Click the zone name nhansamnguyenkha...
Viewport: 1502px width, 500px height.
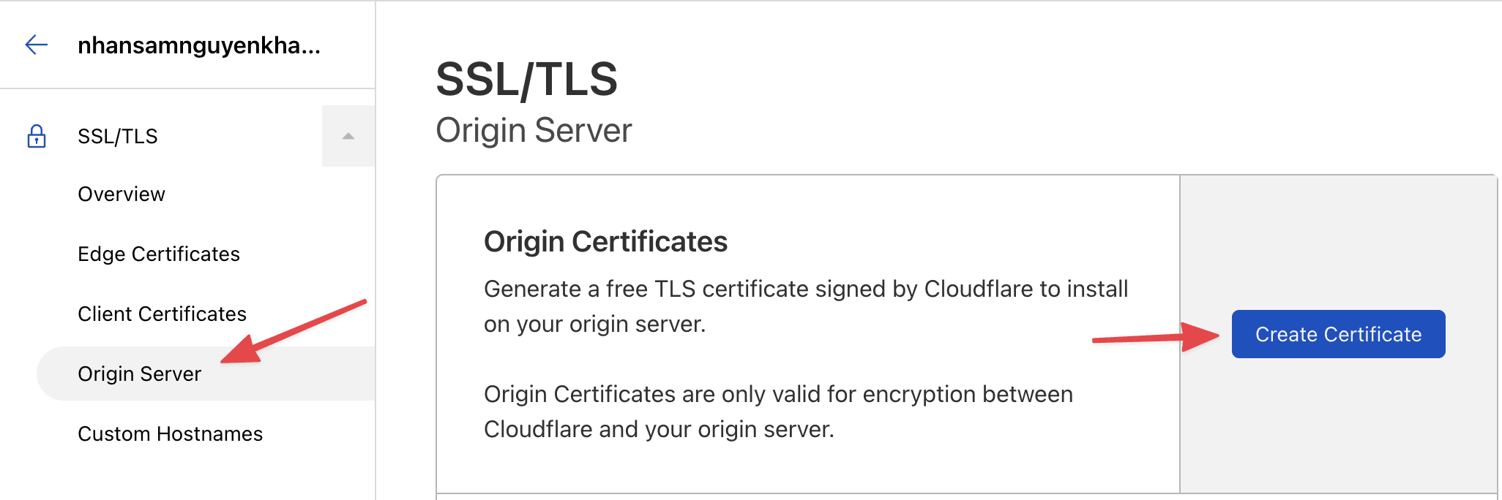(x=200, y=45)
